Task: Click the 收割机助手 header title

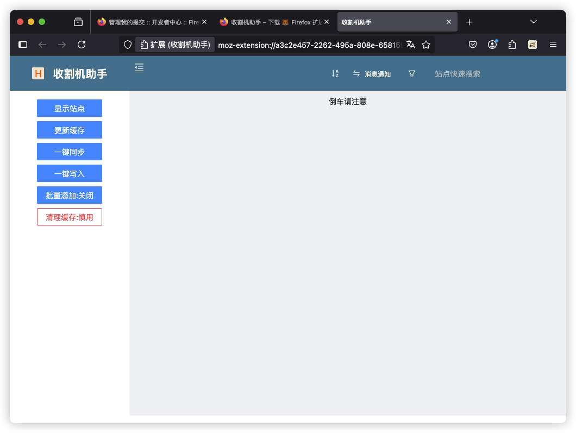Action: click(x=80, y=74)
